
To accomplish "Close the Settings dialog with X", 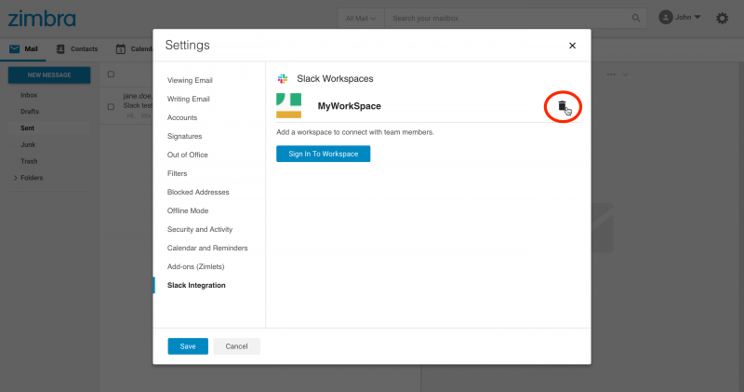I will 572,46.
